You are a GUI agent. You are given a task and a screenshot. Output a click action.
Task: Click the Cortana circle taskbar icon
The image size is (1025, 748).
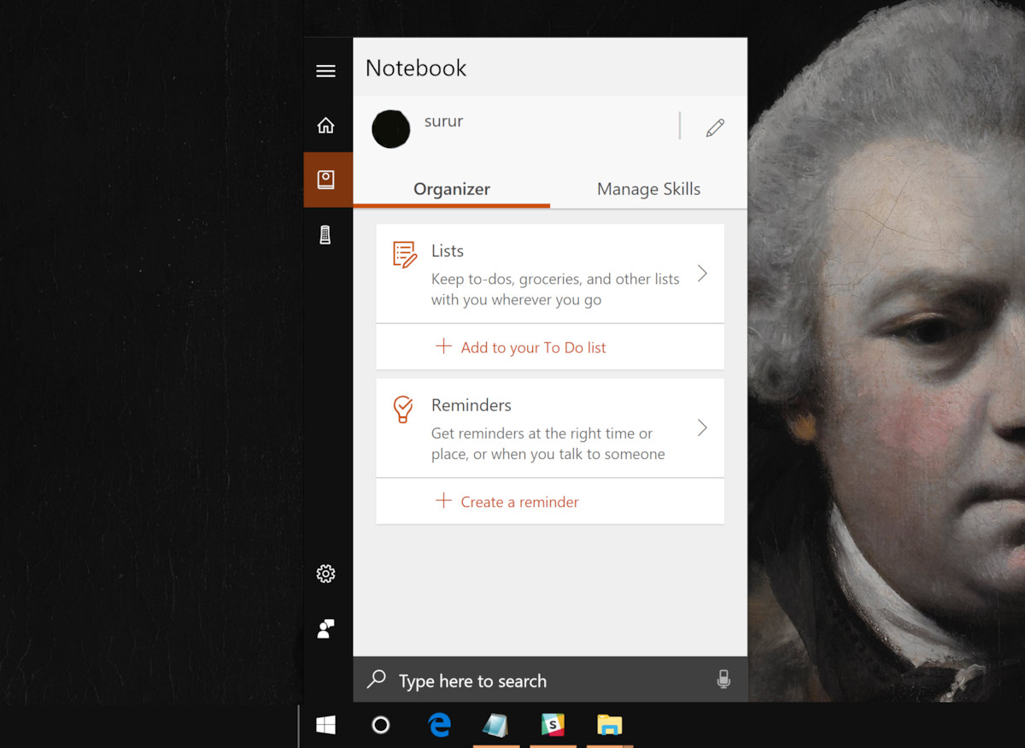pos(381,725)
